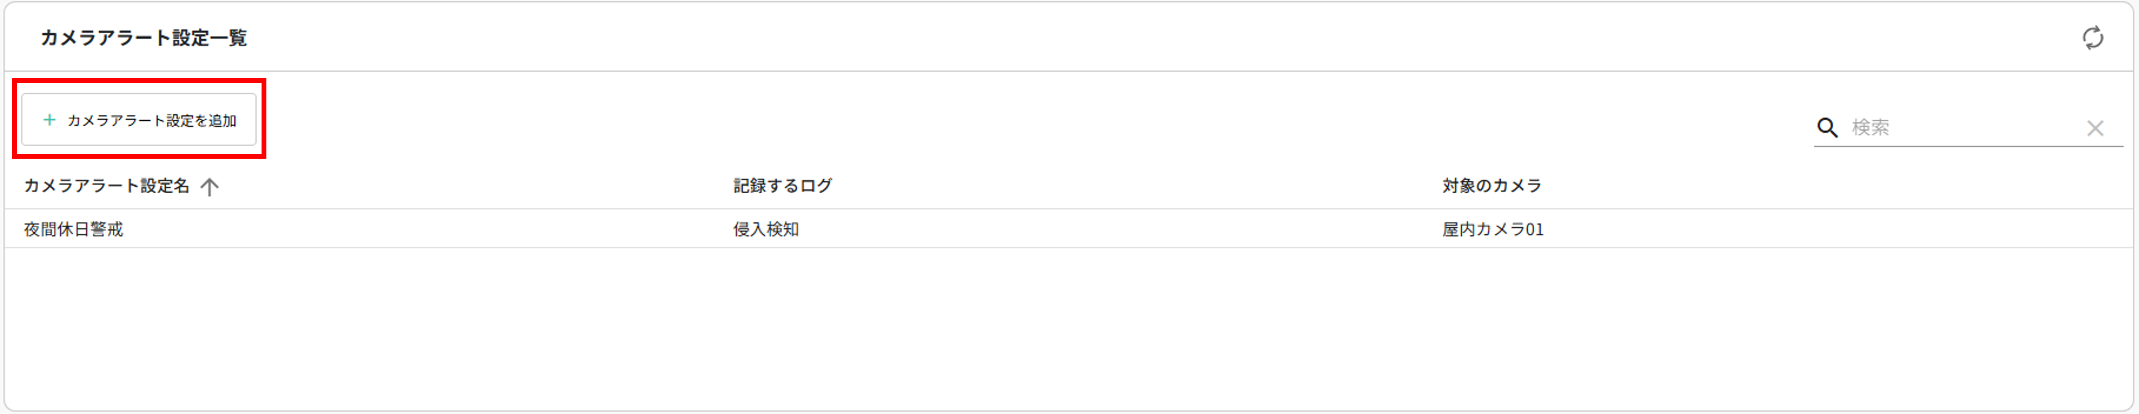
Task: Select the 屋内カメラ01 camera cell
Action: (x=1492, y=229)
